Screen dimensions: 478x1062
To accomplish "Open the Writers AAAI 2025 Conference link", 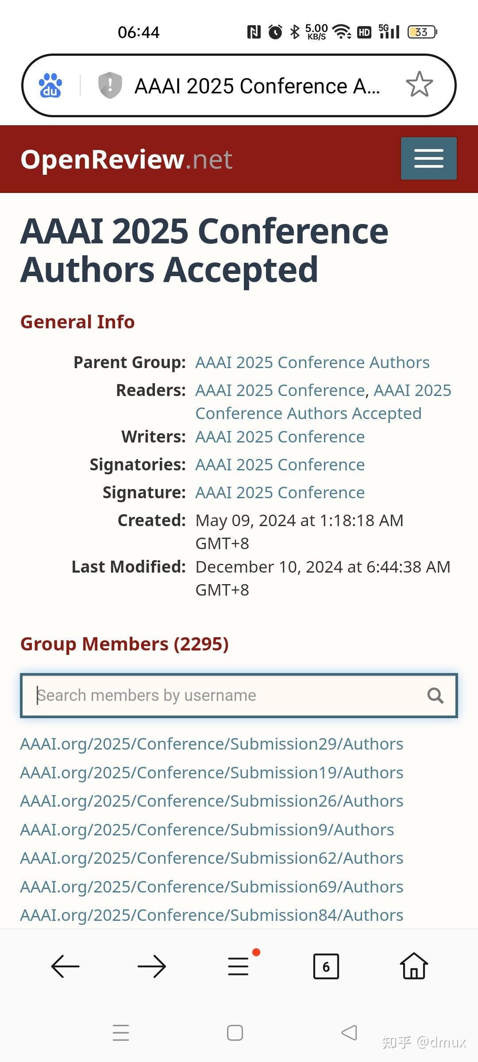I will (x=280, y=437).
